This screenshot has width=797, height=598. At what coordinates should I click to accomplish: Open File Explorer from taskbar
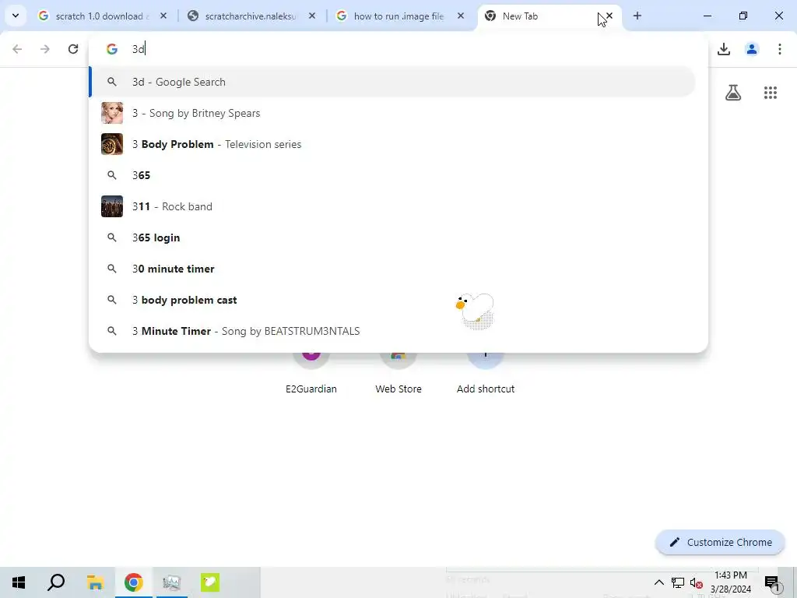coord(95,582)
